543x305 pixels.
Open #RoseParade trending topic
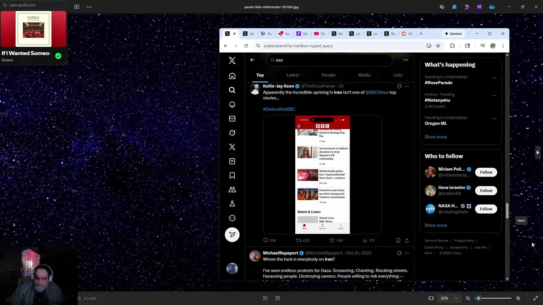tap(439, 83)
